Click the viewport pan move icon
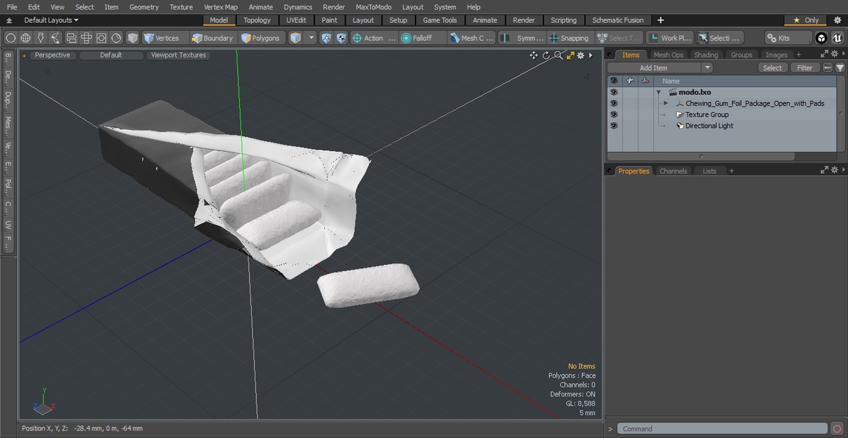Screen dimensions: 848x438 pyautogui.click(x=534, y=55)
